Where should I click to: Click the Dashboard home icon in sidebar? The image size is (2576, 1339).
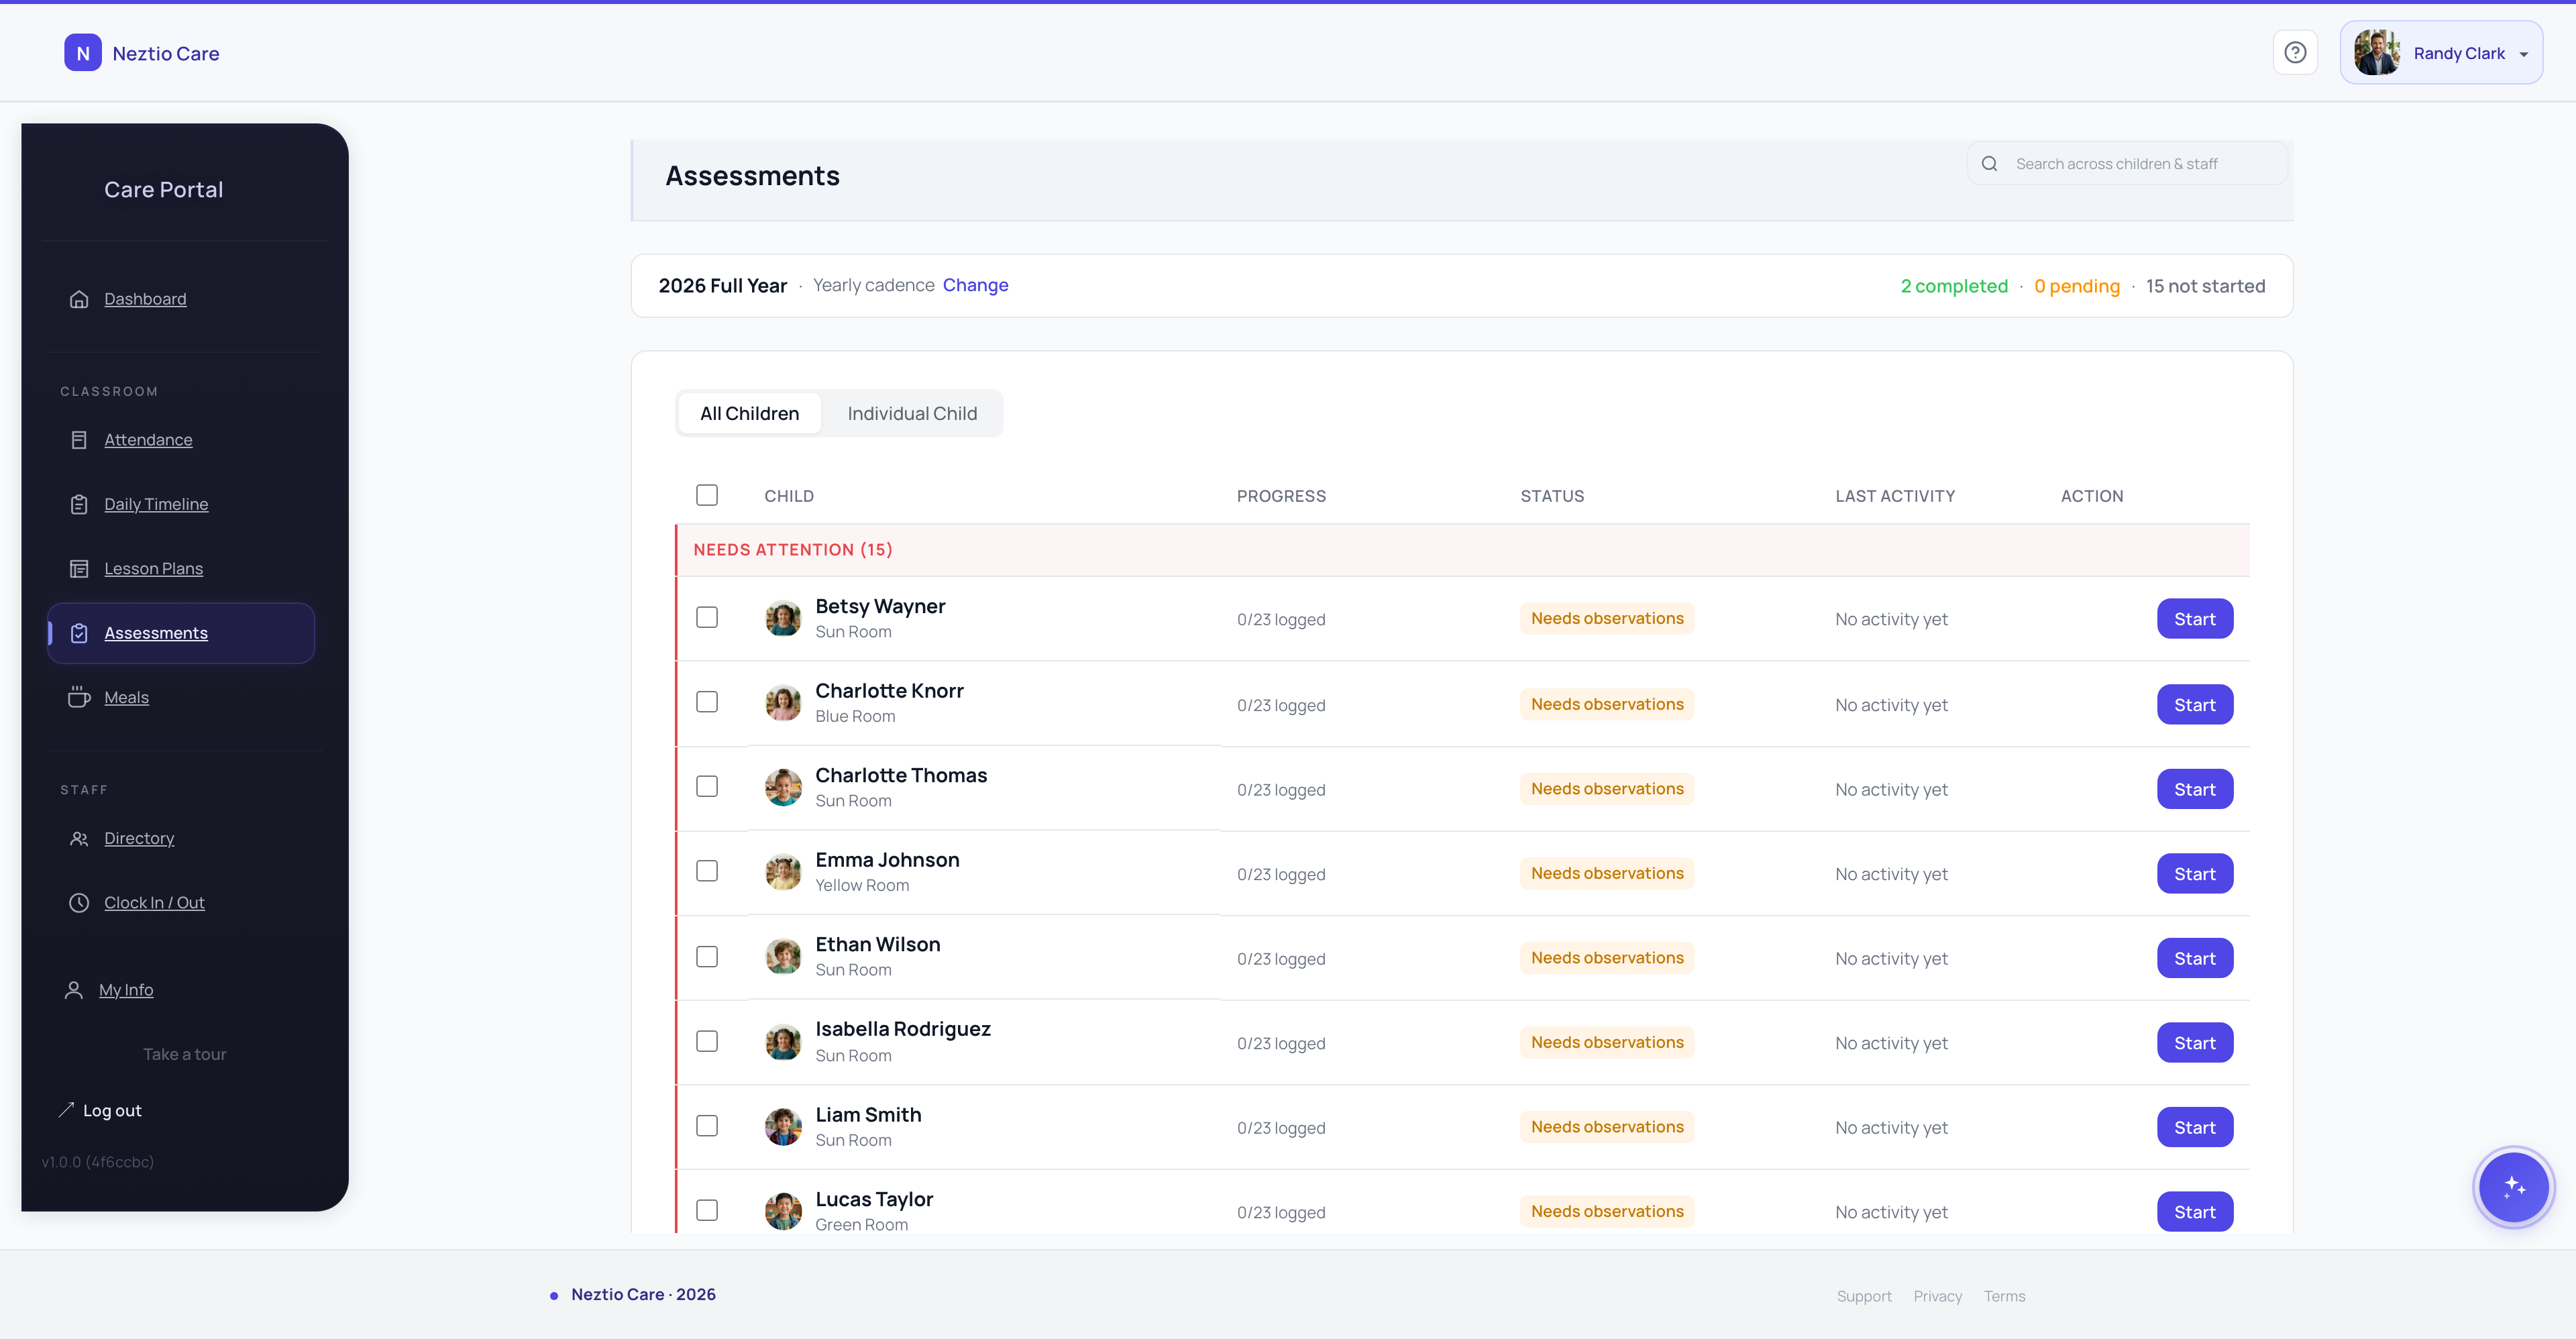pos(79,299)
